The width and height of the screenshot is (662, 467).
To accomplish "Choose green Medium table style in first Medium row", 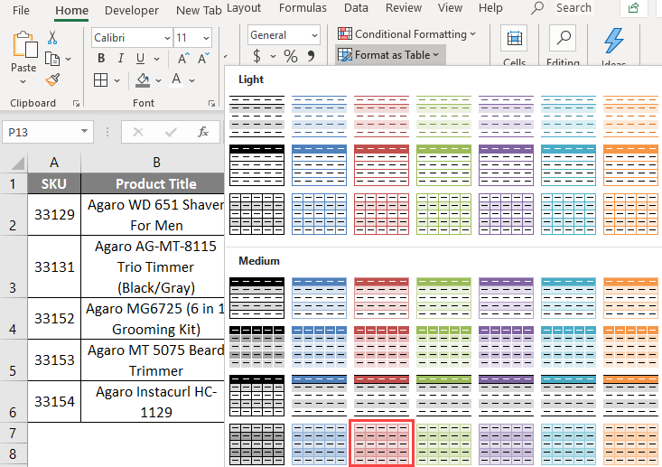I will (x=443, y=298).
